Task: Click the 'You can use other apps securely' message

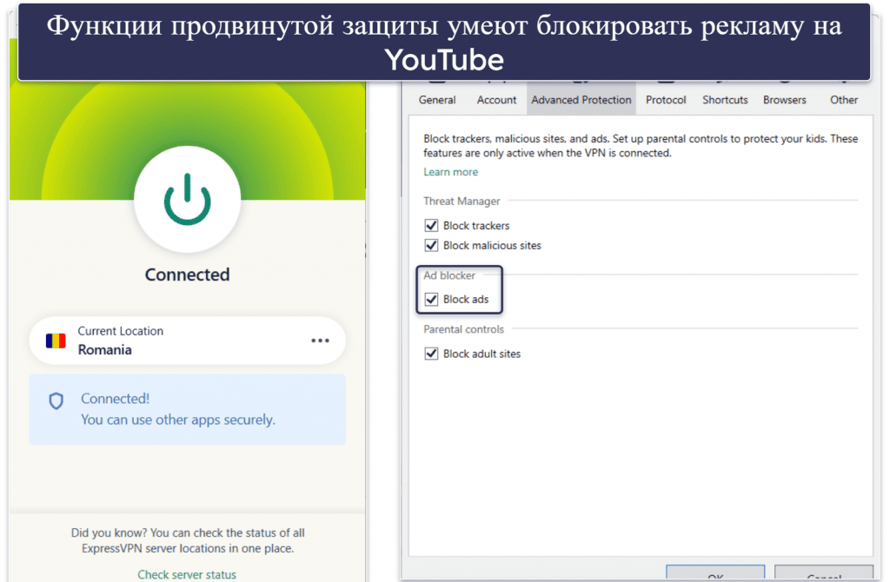Action: point(177,420)
